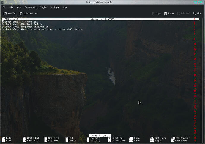Open the Help menu

pos(64,7)
